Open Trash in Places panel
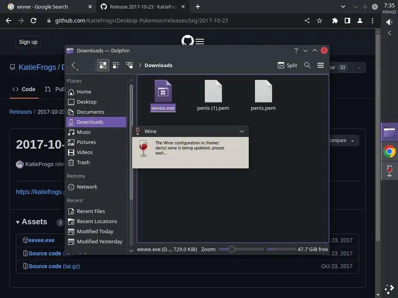The image size is (398, 298). [96, 163]
